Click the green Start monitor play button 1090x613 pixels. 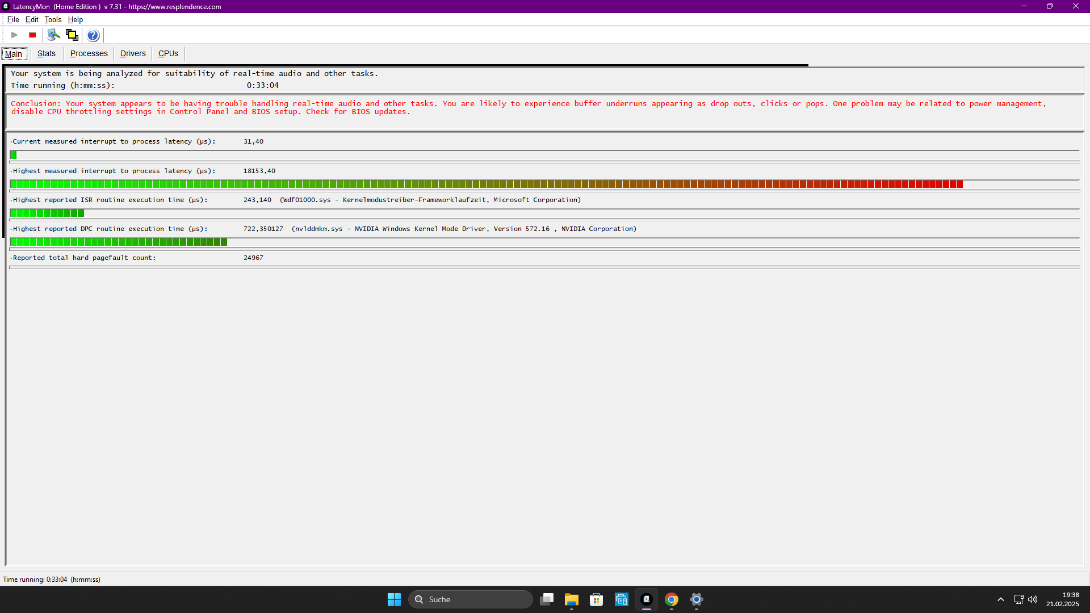coord(14,35)
